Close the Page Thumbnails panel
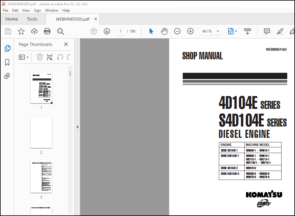Viewport: 295px width, 216px height. click(66, 44)
